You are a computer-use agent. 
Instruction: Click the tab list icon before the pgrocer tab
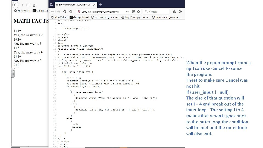[x=52, y=5]
